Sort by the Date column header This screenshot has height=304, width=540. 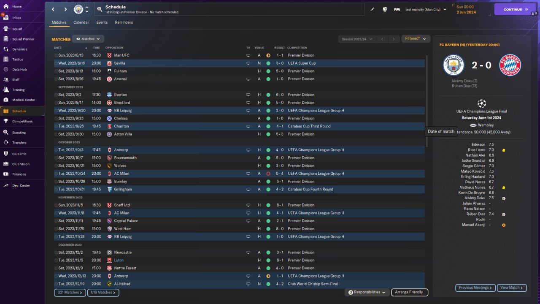58,48
